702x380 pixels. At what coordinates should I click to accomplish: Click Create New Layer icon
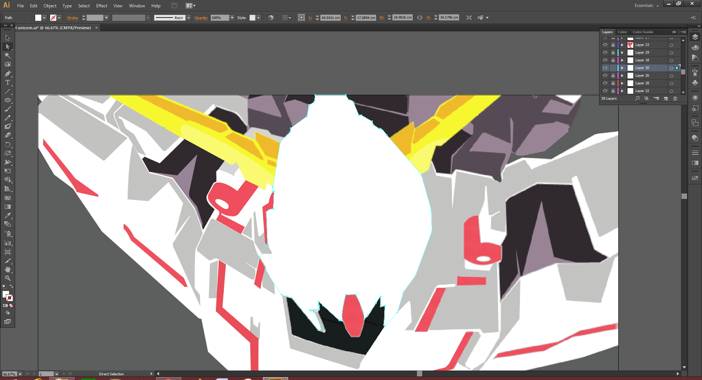tap(666, 99)
